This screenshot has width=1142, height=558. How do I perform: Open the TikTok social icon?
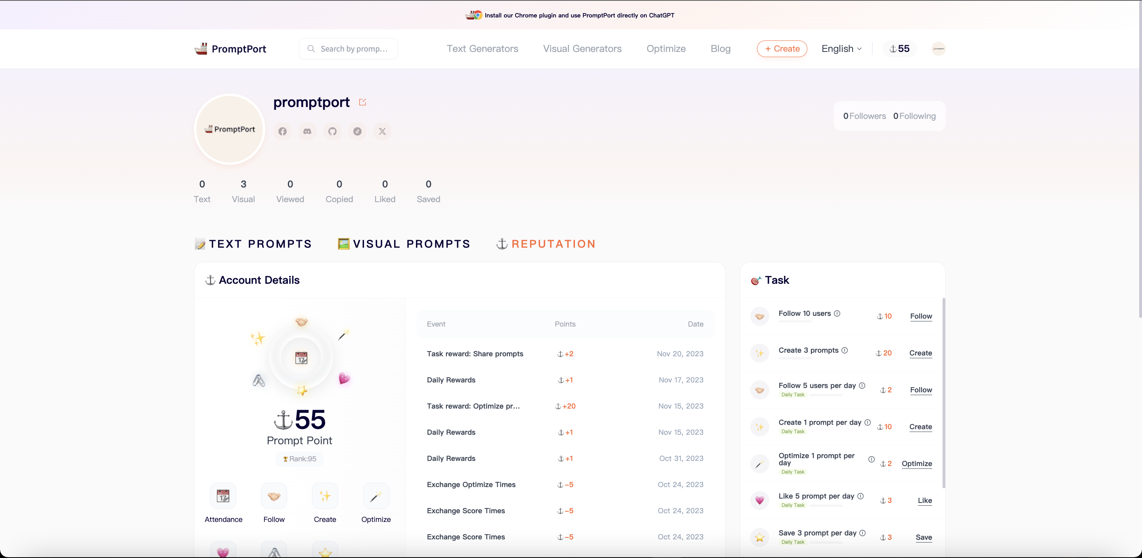(357, 131)
